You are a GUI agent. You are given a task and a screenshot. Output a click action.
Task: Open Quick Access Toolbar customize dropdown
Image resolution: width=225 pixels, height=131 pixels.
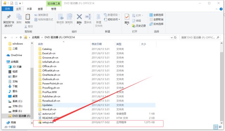[20, 3]
